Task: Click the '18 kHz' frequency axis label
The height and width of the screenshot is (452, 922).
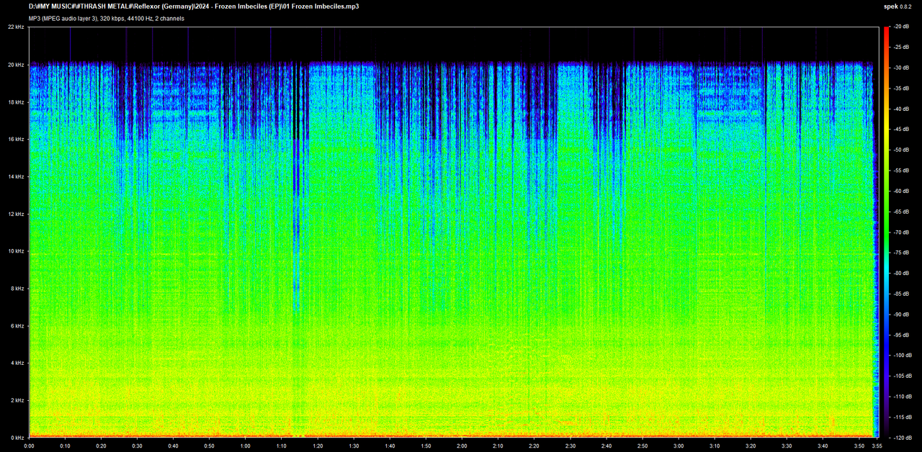Action: (x=16, y=102)
